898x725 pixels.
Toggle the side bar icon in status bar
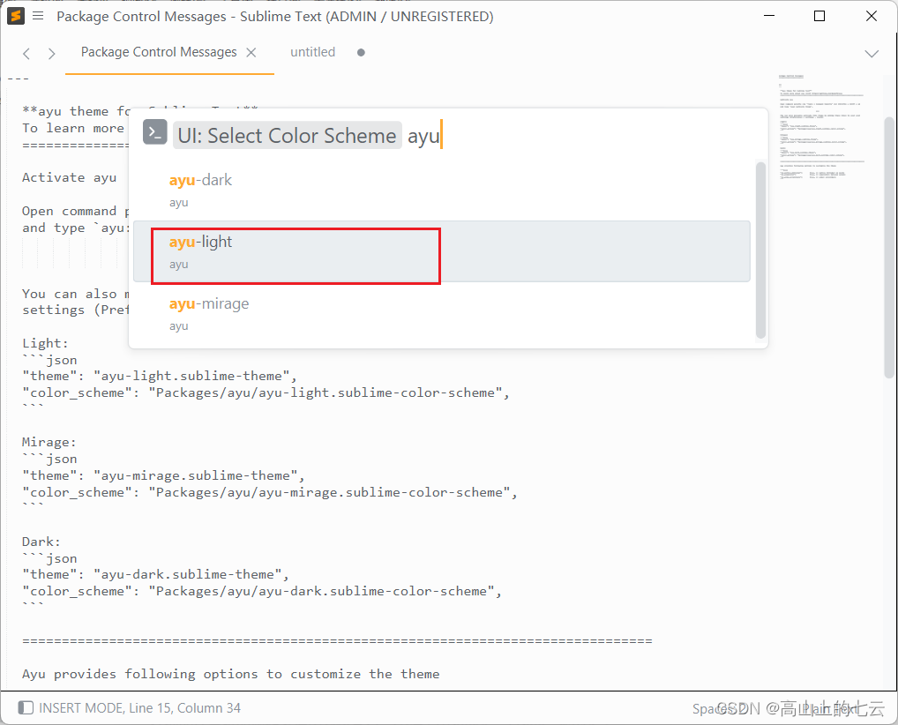coord(26,708)
